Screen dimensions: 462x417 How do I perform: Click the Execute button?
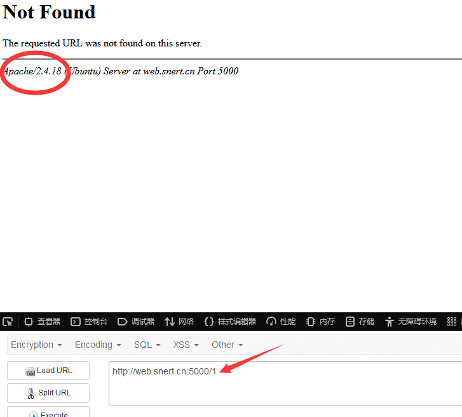click(x=48, y=413)
